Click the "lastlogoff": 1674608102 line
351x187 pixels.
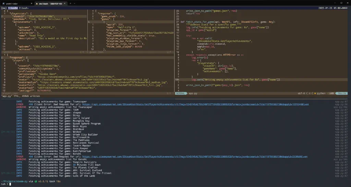tap(35, 90)
